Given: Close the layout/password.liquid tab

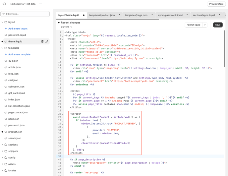Looking at the screenshot, I should (x=187, y=15).
